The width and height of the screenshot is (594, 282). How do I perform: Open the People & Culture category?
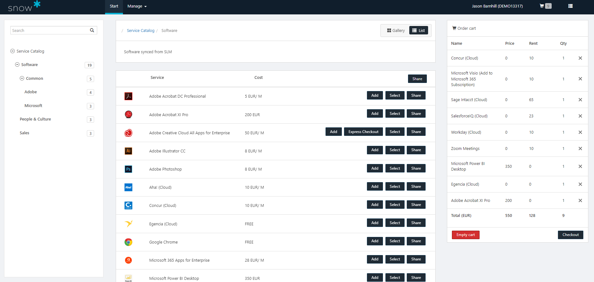[35, 119]
